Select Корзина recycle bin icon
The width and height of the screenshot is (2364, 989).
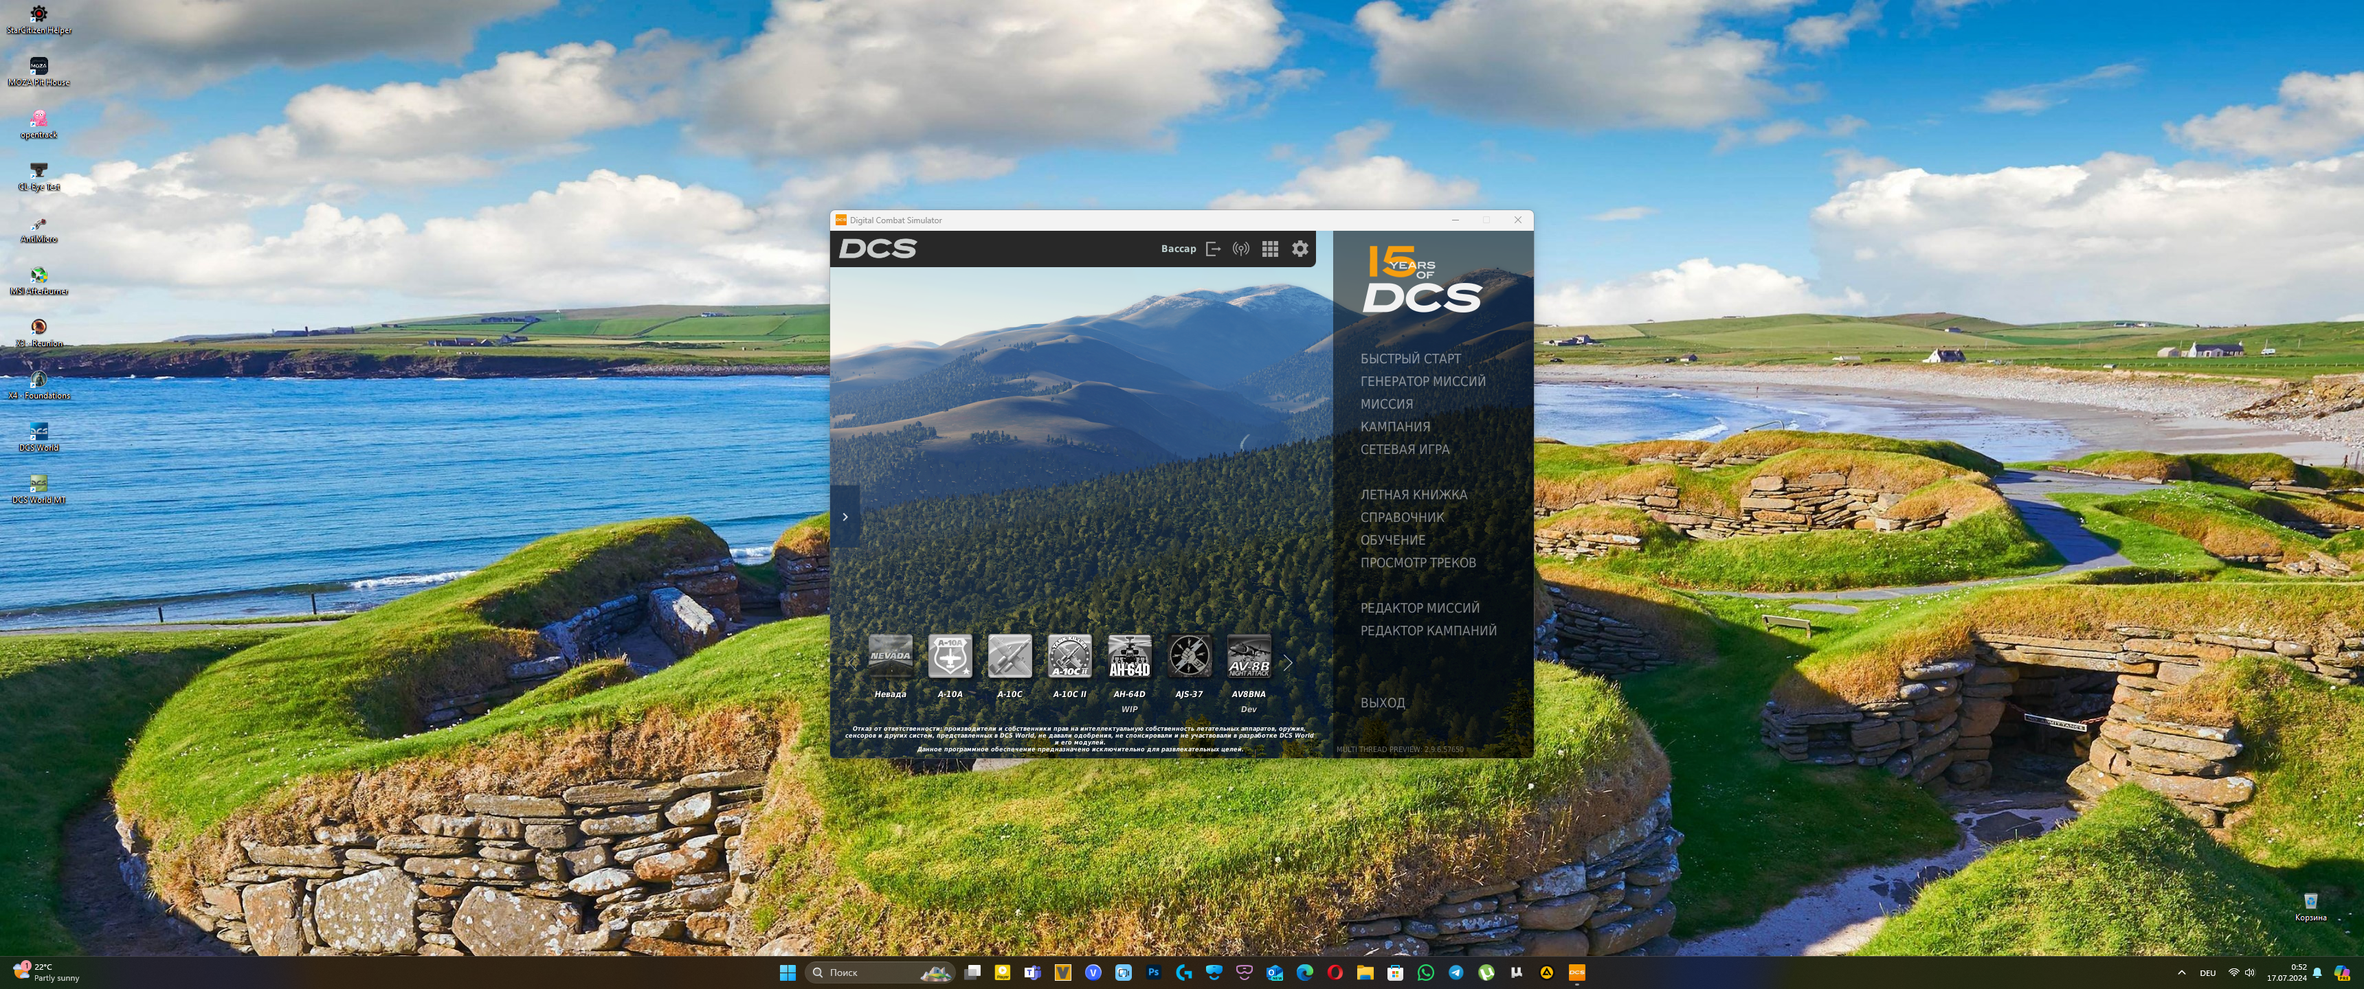(x=2311, y=907)
